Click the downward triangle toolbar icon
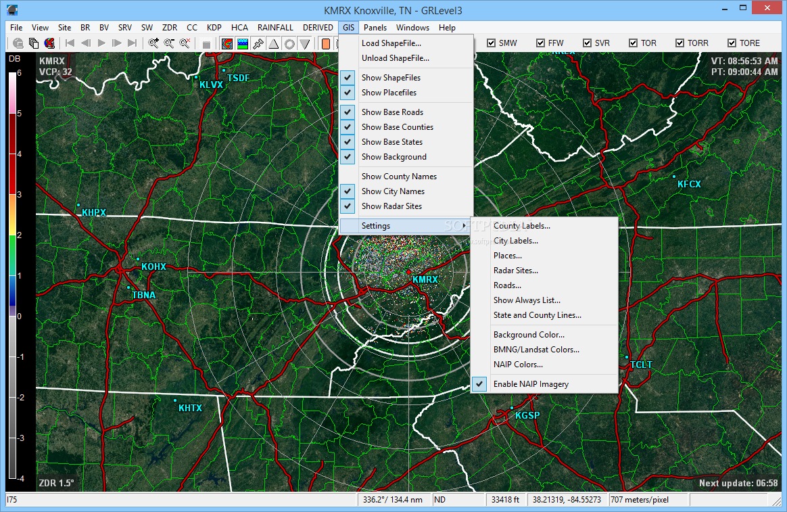The height and width of the screenshot is (512, 787). coord(305,43)
